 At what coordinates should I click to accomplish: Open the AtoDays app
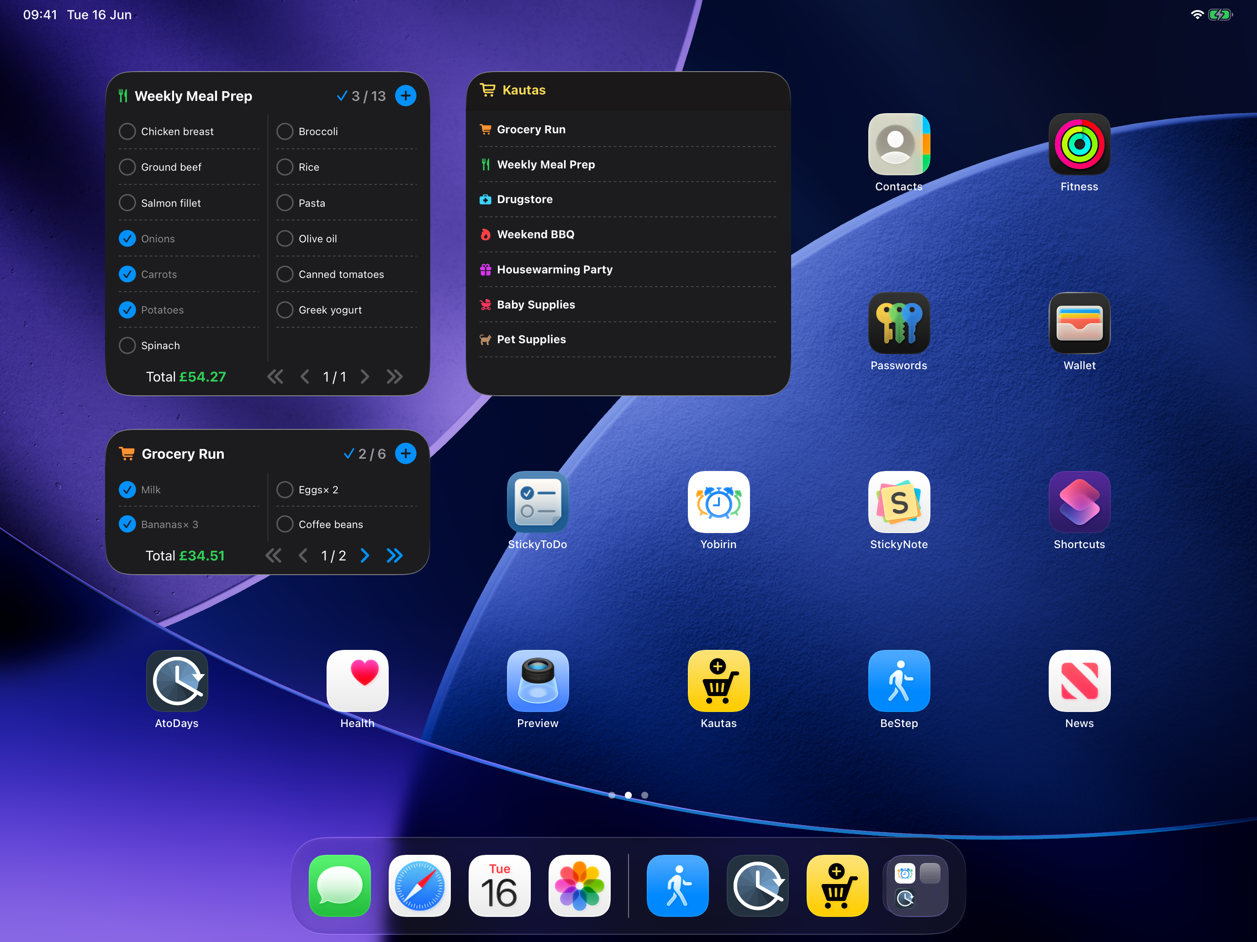177,681
